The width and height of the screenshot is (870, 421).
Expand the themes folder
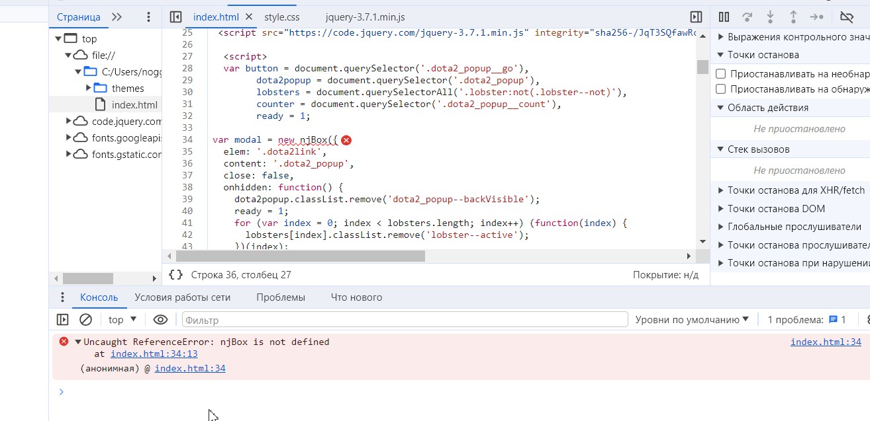click(89, 88)
